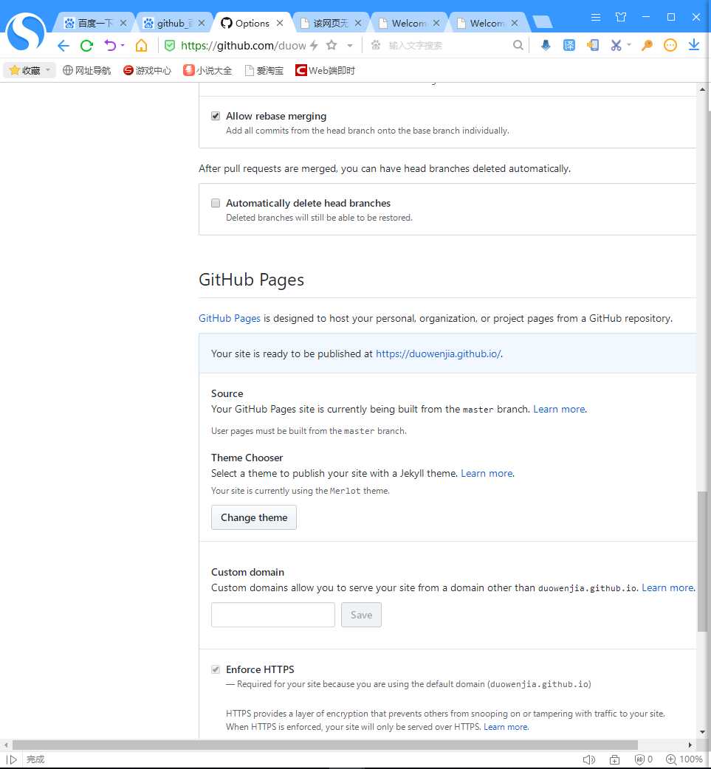This screenshot has width=711, height=769.
Task: Click the green security shield icon
Action: [170, 46]
